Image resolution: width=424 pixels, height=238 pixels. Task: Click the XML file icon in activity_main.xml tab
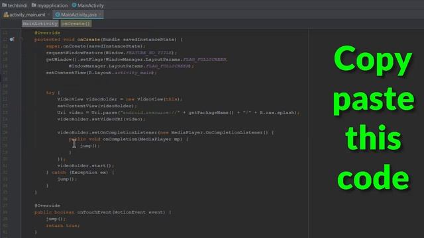click(6, 15)
